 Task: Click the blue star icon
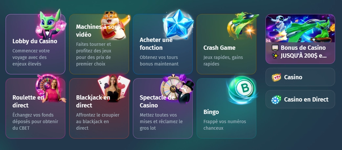178,24
